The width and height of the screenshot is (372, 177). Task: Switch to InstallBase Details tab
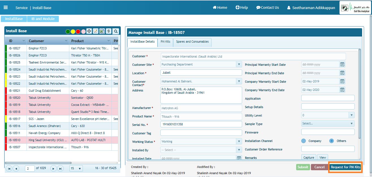coord(142,42)
